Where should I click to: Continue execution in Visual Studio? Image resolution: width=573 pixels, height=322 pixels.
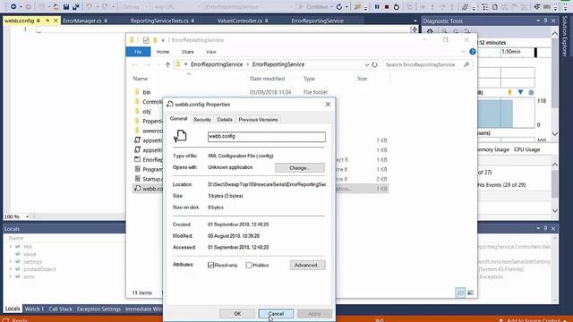pyautogui.click(x=313, y=6)
